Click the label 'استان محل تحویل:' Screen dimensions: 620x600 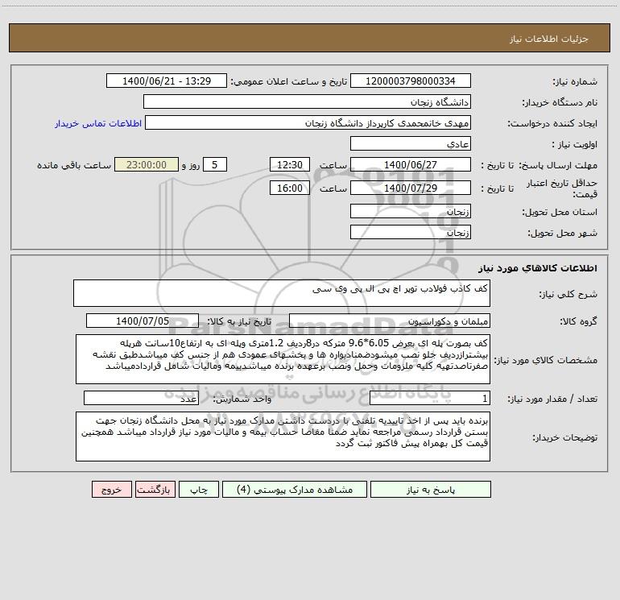tap(560, 212)
